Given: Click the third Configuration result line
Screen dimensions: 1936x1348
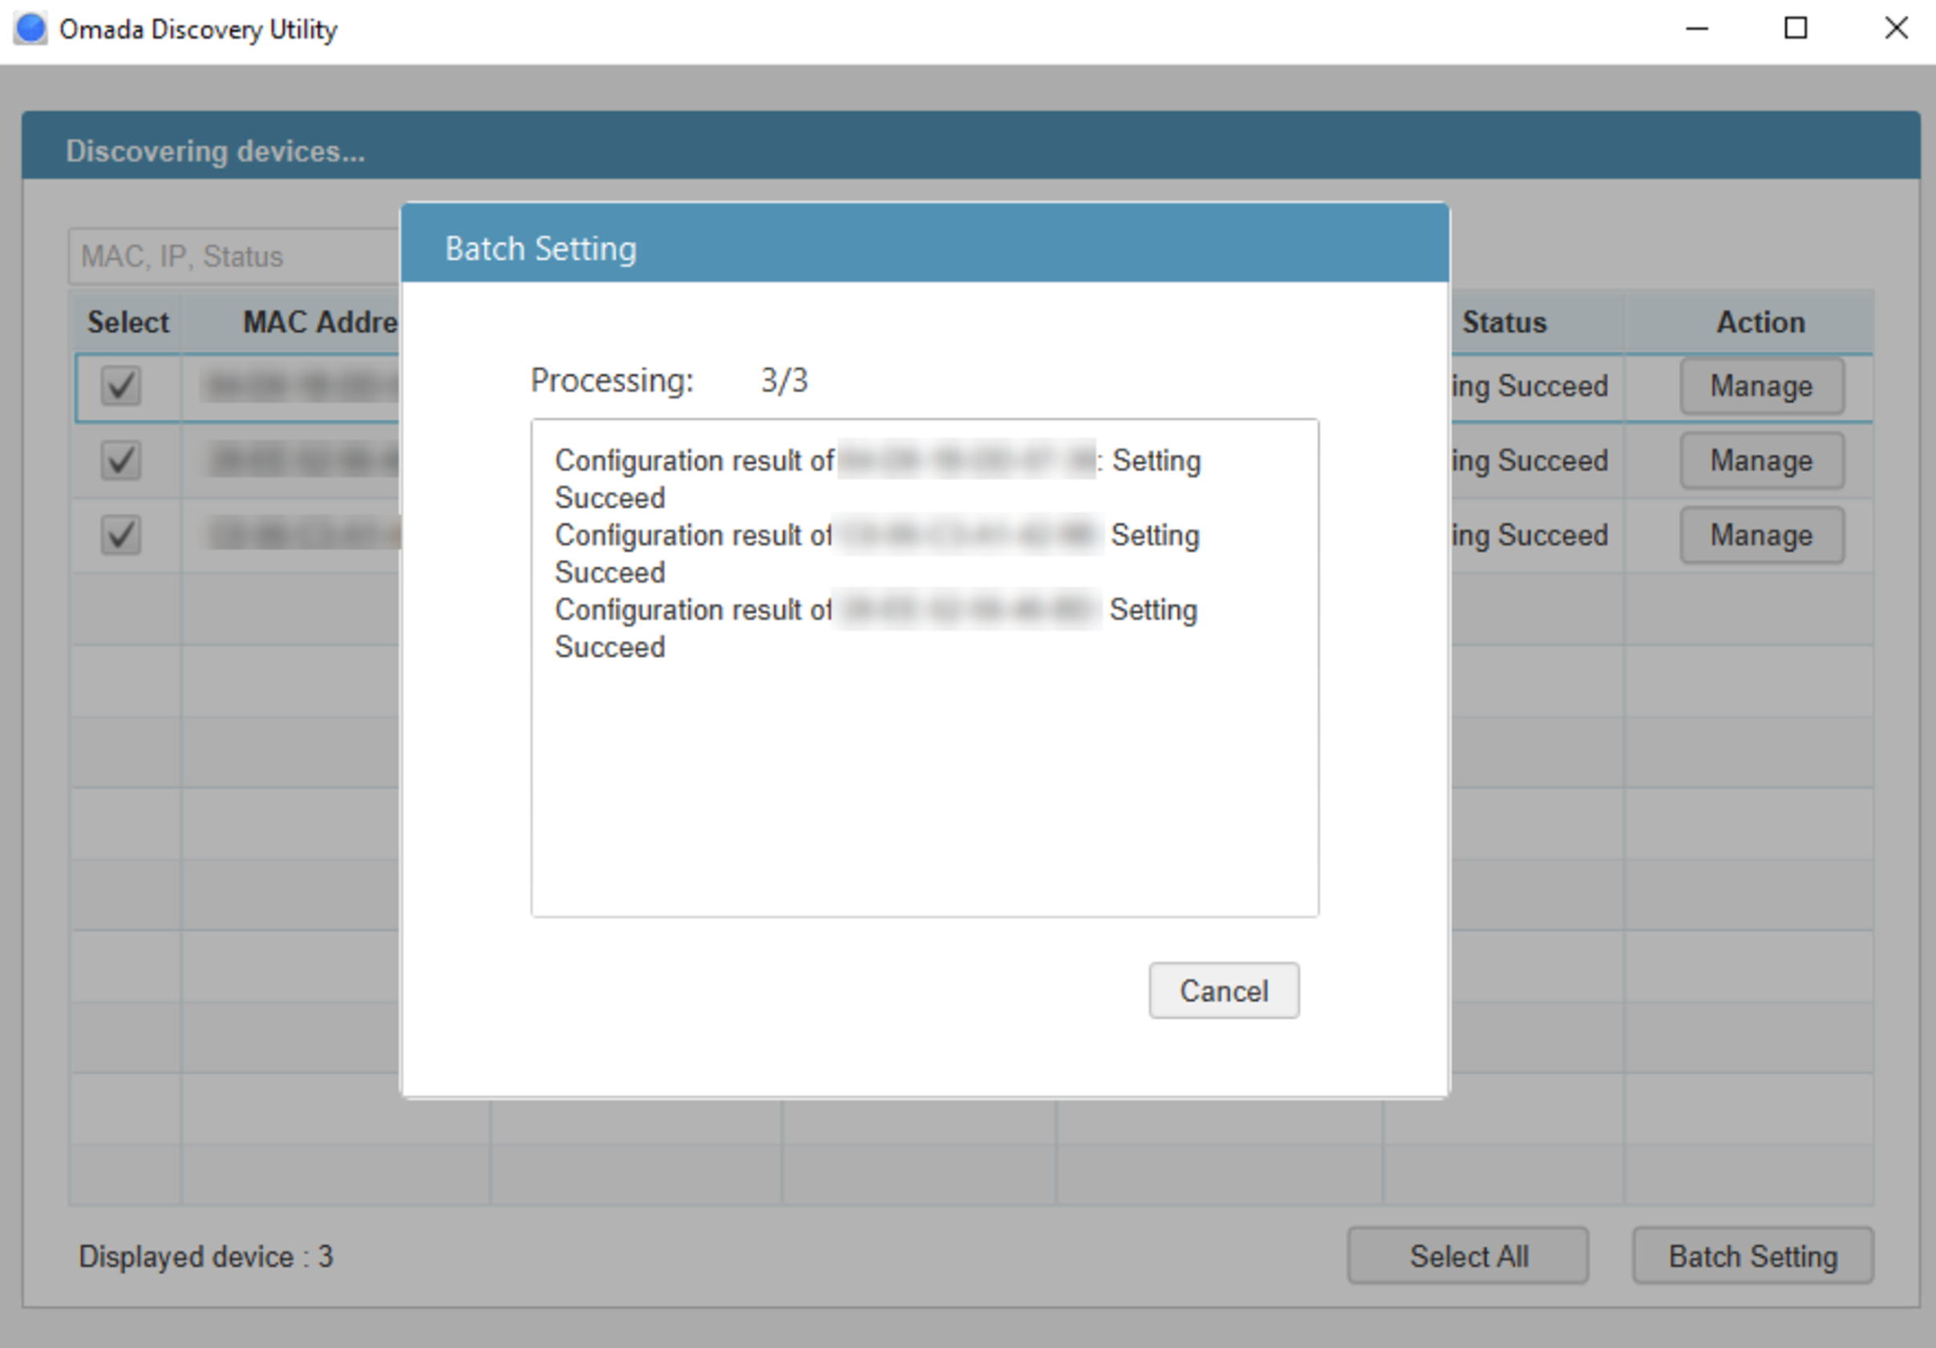Looking at the screenshot, I should 876,628.
